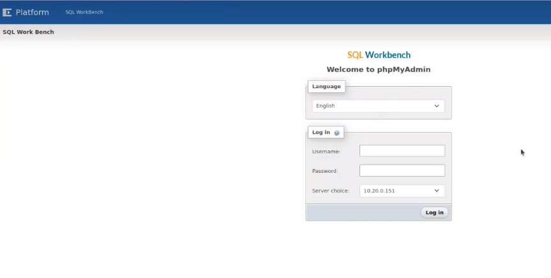Click the Platform title in the header
Viewport: 551px width, 278px height.
click(33, 12)
